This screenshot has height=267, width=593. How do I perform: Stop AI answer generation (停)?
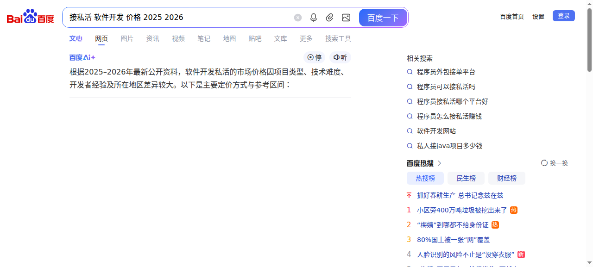(x=315, y=57)
